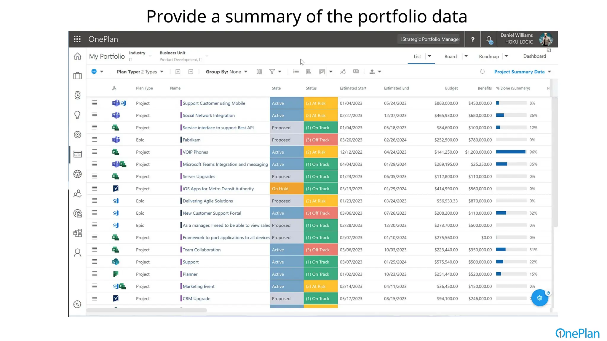Open the List view dropdown arrow
The height and width of the screenshot is (341, 607).
(x=429, y=56)
